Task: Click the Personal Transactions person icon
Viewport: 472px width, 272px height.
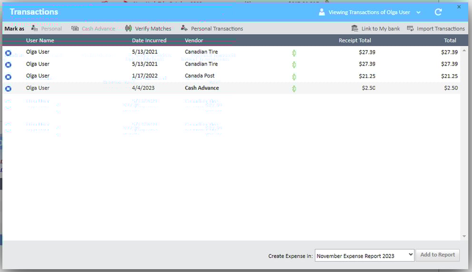Action: pos(184,28)
